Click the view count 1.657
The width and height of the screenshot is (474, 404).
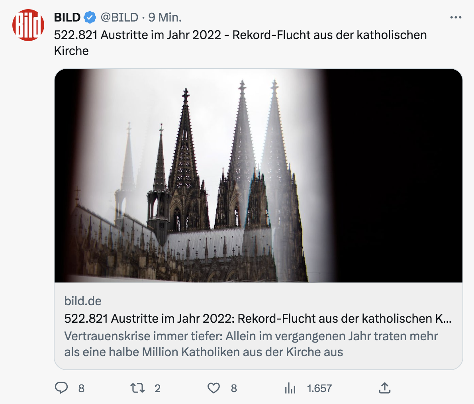click(x=319, y=388)
